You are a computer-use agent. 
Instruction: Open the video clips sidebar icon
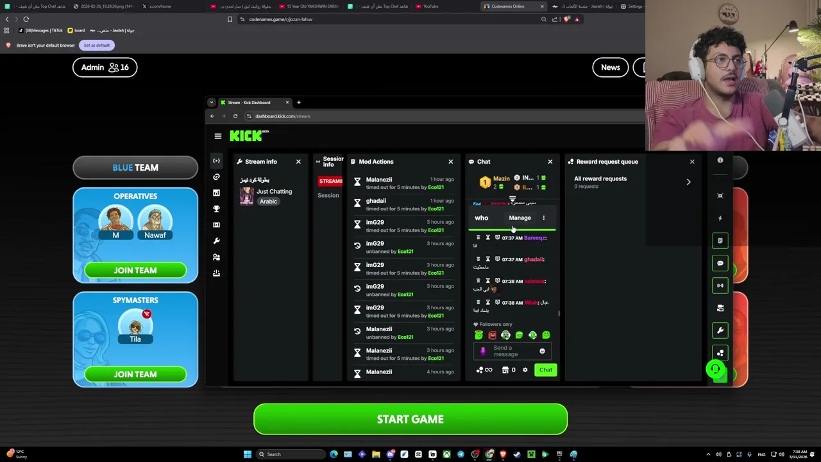(216, 225)
